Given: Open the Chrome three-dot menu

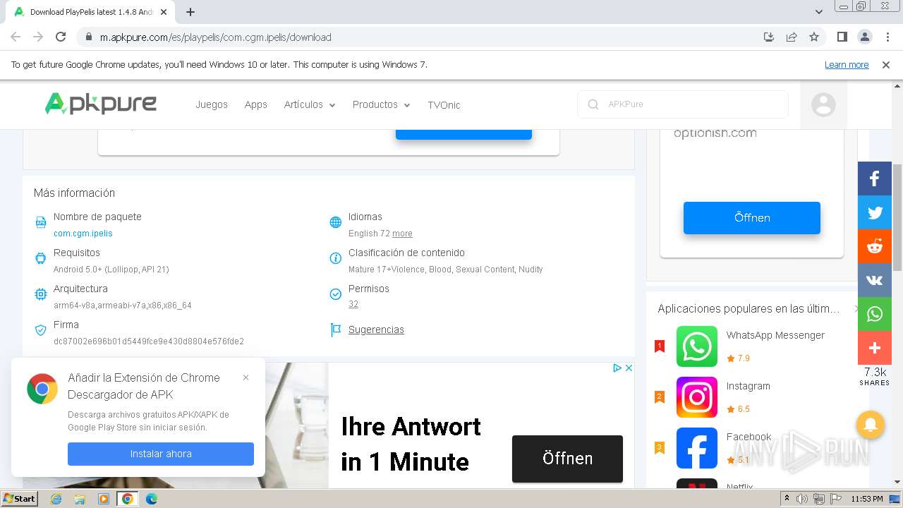Looking at the screenshot, I should pos(887,37).
